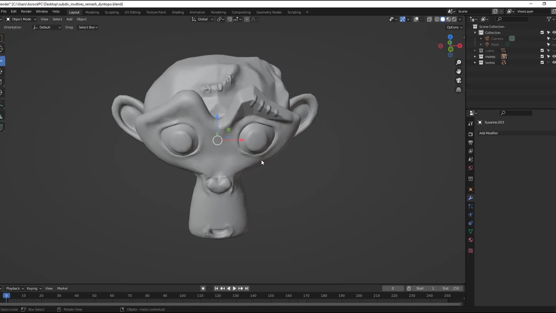Switch to material preview shading

pos(448,19)
